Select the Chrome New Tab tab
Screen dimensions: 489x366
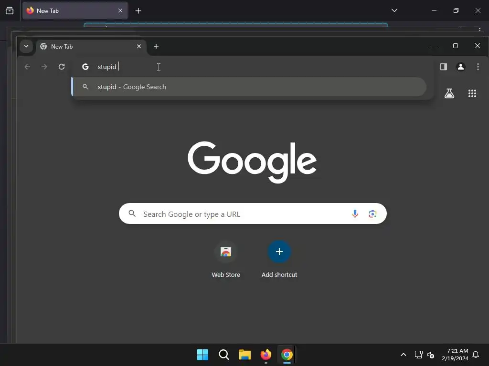tap(90, 46)
